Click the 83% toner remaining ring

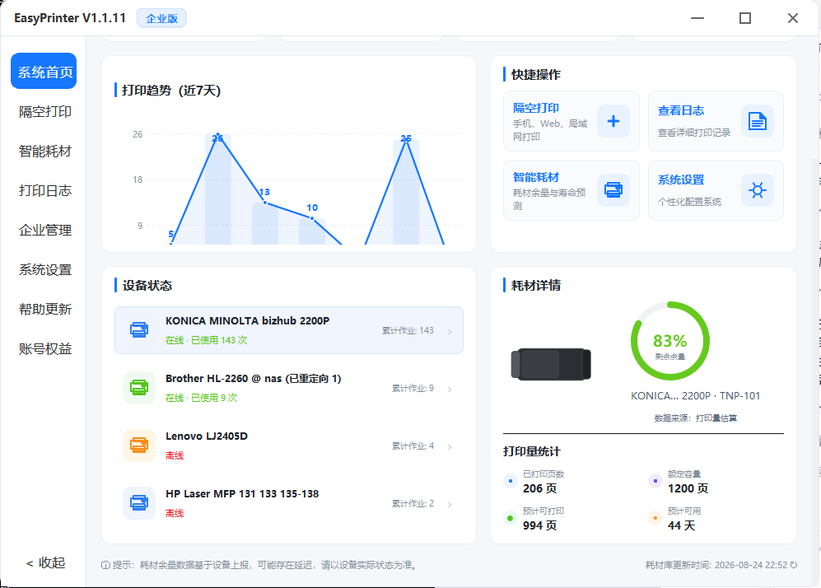[x=669, y=341]
